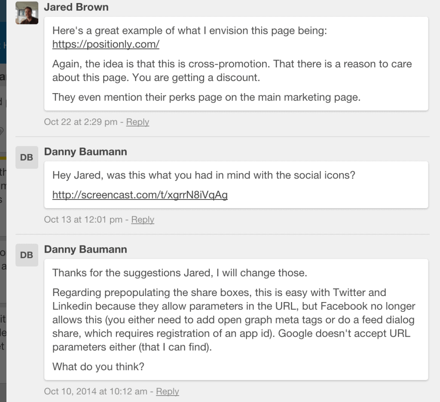Click Jared Brown's profile photo avatar
The image size is (440, 402).
(x=27, y=13)
